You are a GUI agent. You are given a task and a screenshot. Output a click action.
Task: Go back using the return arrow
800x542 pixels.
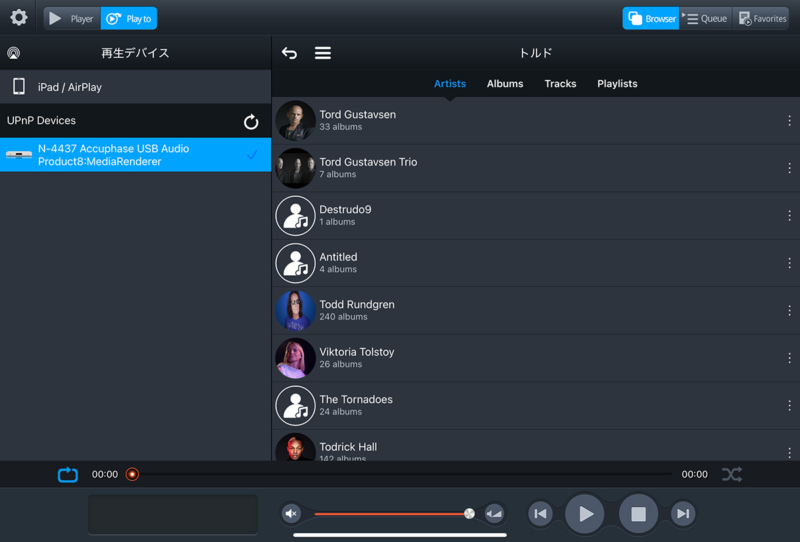pyautogui.click(x=289, y=53)
